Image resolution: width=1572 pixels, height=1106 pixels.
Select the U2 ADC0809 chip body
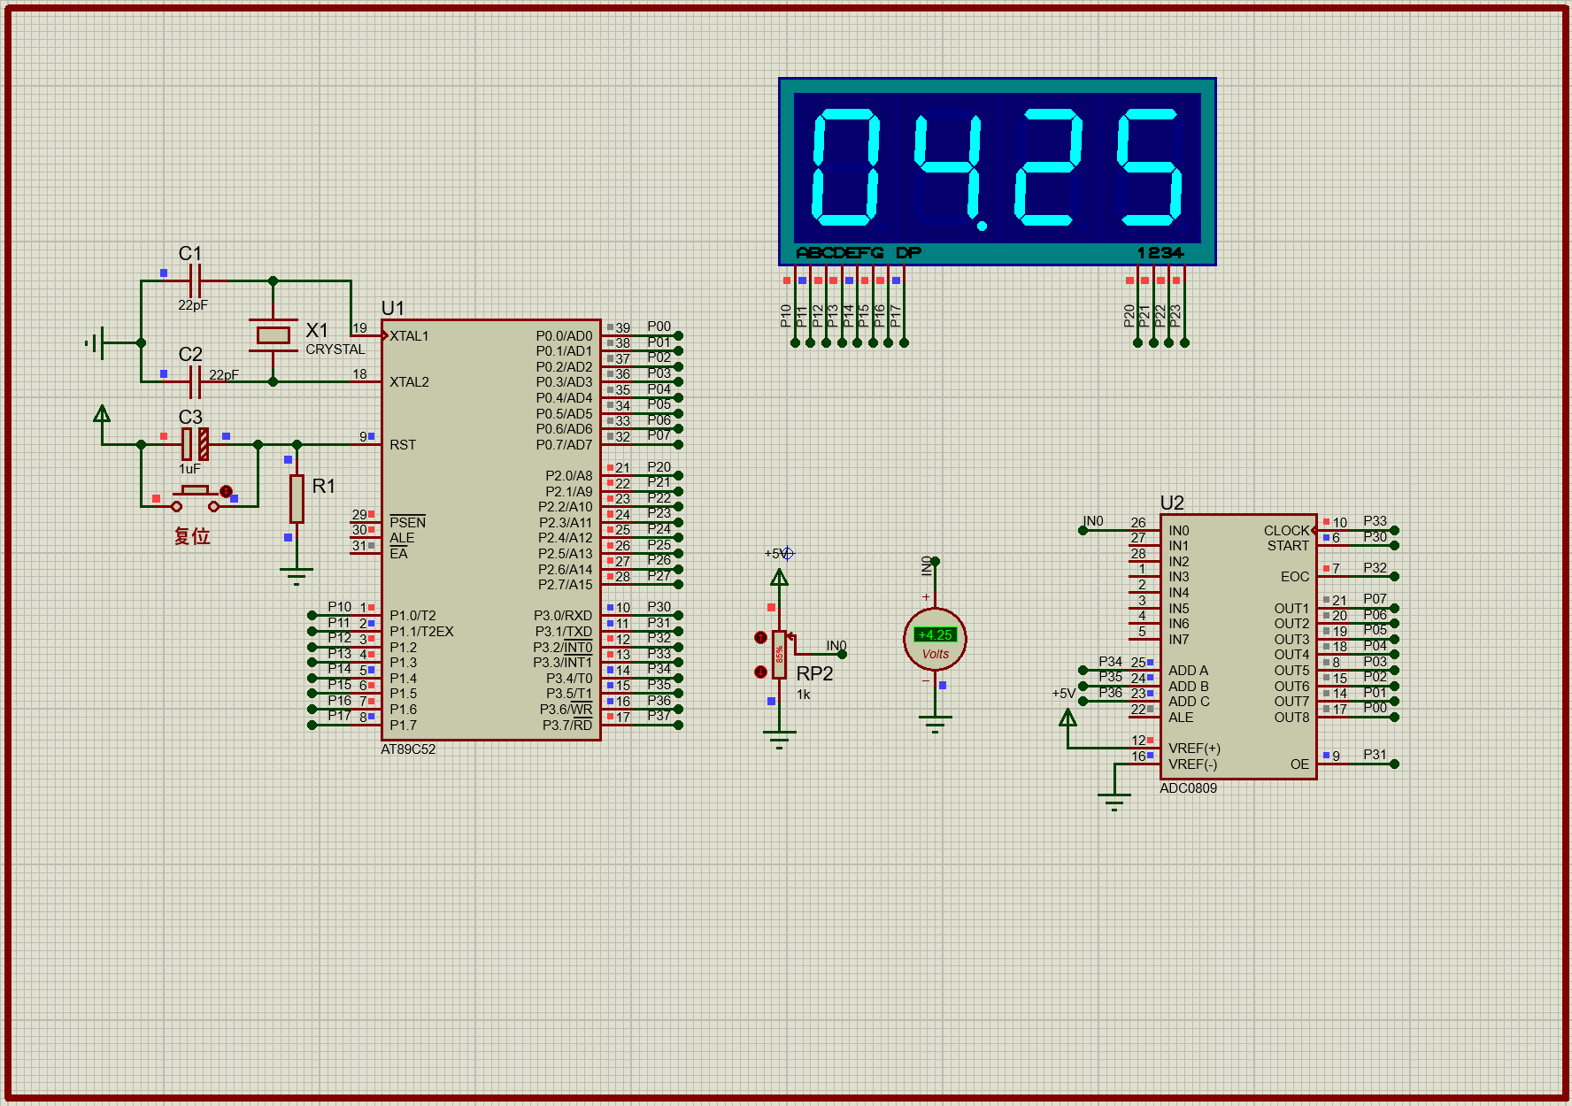[x=1238, y=647]
